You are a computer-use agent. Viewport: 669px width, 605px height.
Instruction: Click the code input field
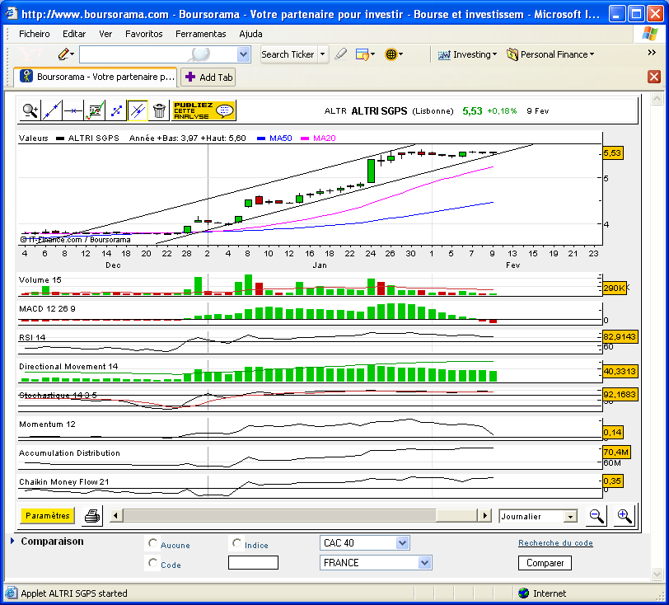[253, 563]
